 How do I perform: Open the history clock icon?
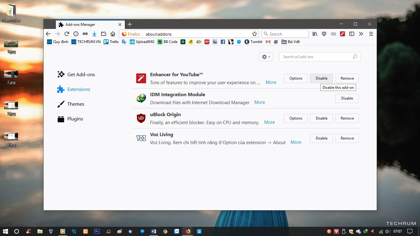(76, 34)
